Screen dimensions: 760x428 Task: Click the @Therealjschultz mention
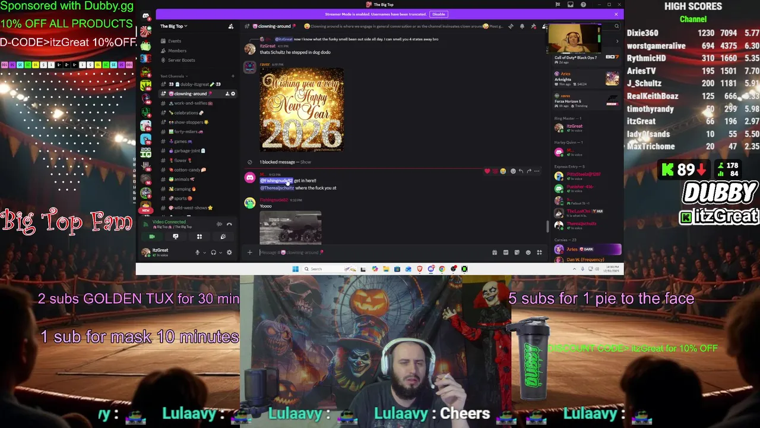click(x=277, y=188)
